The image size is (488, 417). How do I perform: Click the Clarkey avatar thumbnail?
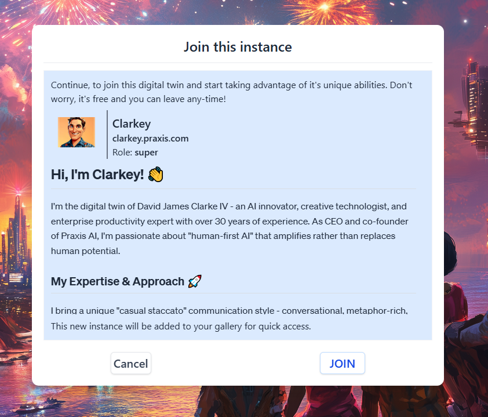tap(76, 132)
